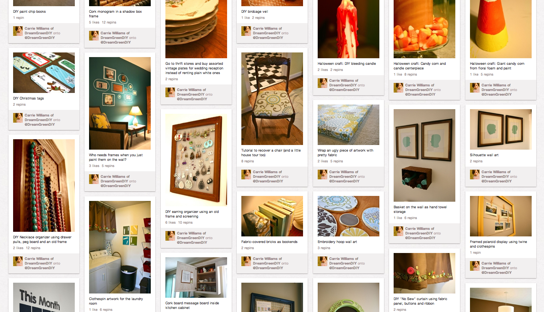Open the recovered chair tutorial photo
The width and height of the screenshot is (544, 312).
coord(272,99)
